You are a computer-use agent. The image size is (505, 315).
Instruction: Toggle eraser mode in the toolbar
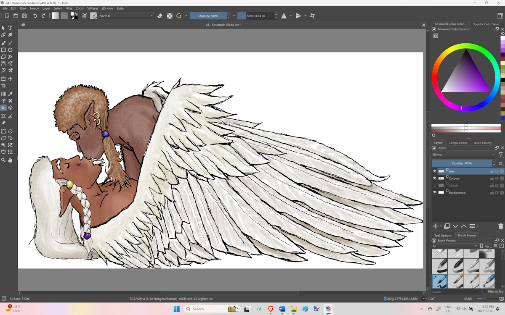click(x=160, y=16)
